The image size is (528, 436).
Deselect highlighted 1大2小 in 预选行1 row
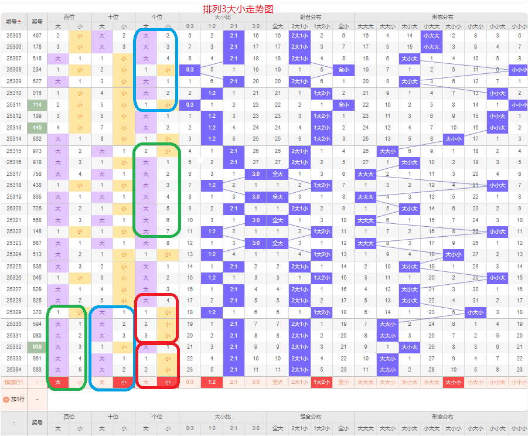(322, 382)
